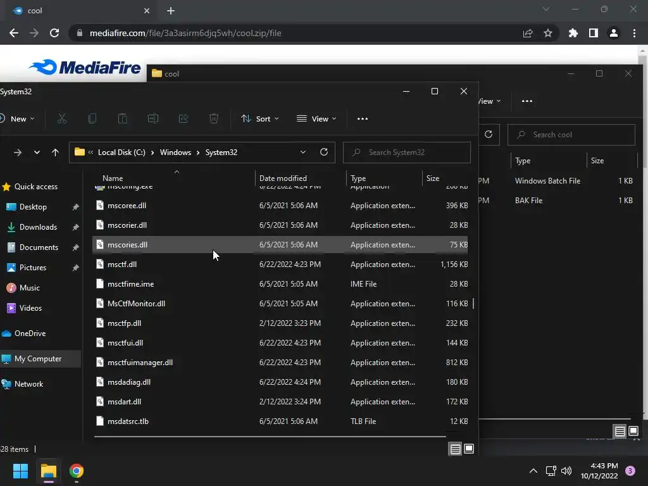Click the Cut scissors icon in System32 toolbar

click(62, 118)
